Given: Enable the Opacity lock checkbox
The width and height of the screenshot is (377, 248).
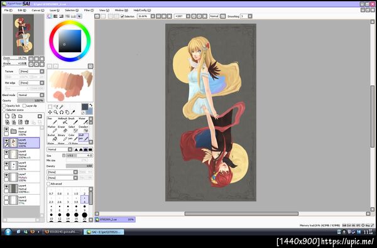Looking at the screenshot, I should (x=4, y=105).
